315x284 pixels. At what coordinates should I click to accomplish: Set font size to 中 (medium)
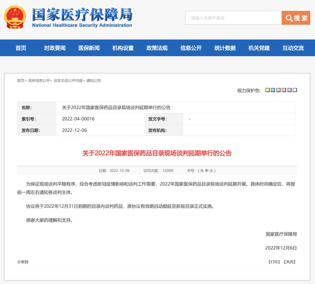tap(207, 171)
